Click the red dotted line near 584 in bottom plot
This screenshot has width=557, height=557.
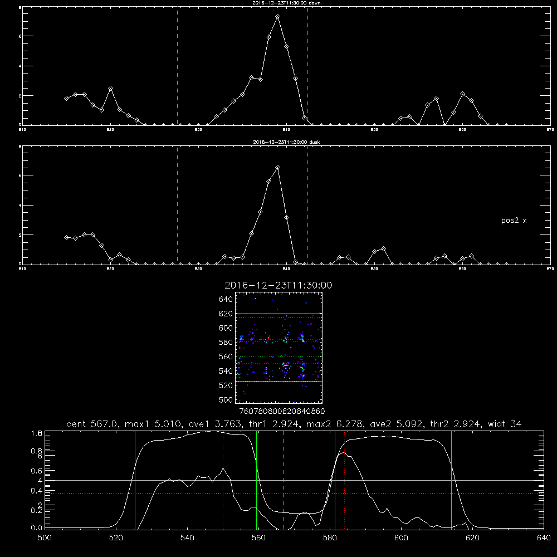[345, 480]
